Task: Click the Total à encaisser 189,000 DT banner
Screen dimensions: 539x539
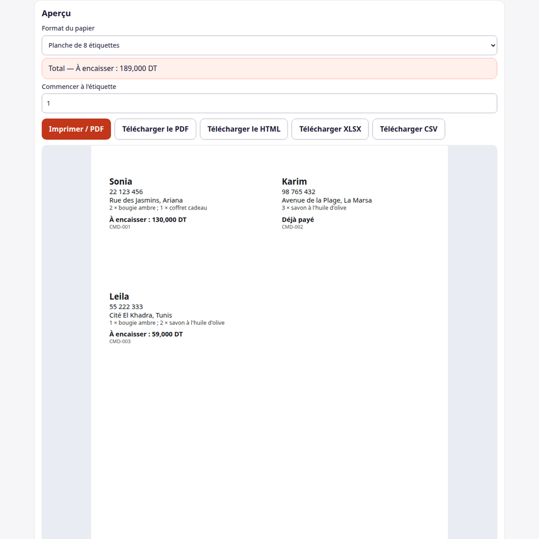Action: point(269,68)
